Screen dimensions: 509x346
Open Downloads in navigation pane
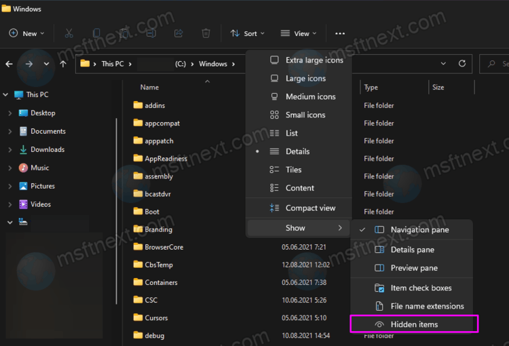[x=41, y=149]
